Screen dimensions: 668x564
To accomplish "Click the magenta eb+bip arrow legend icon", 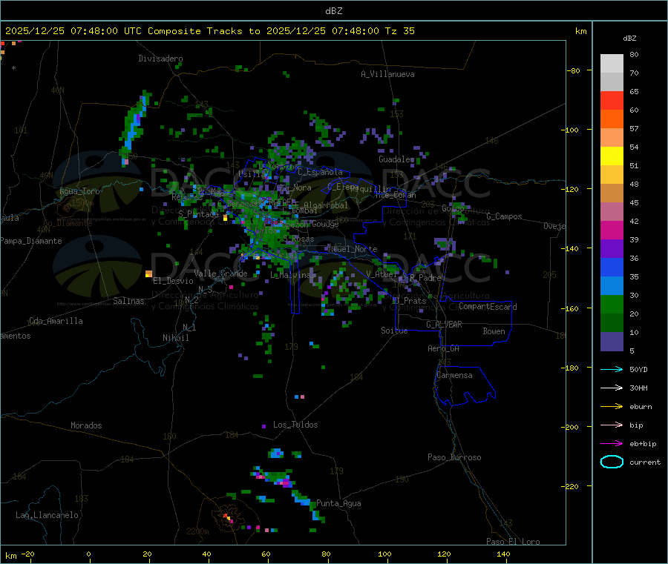I will point(612,444).
